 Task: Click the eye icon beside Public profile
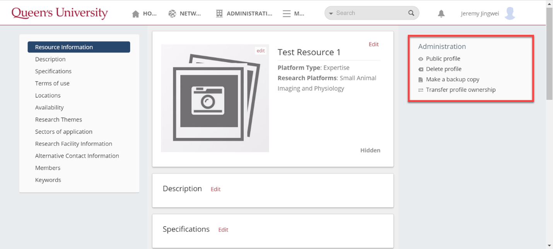421,59
